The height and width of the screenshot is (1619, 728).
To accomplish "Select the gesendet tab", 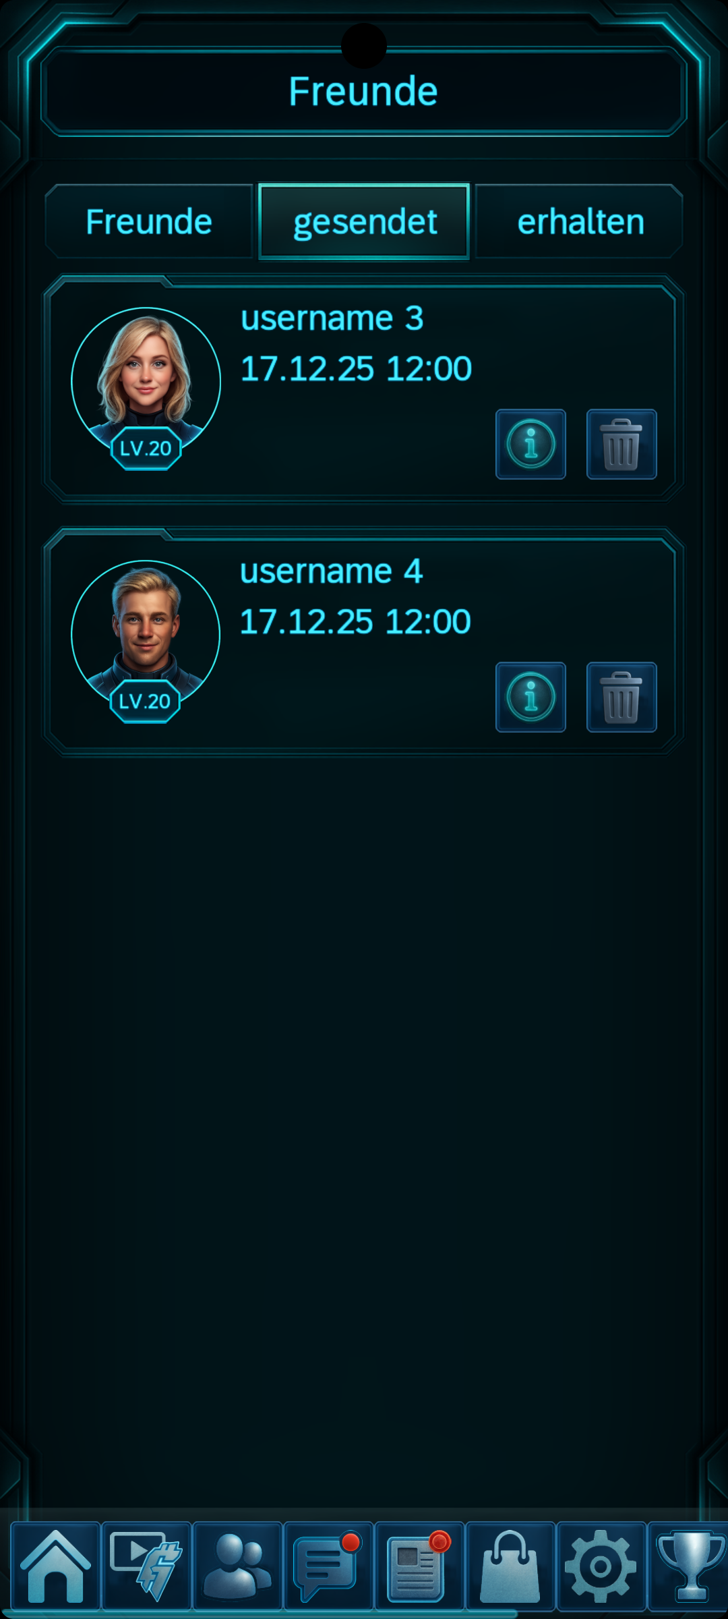I will pos(364,221).
